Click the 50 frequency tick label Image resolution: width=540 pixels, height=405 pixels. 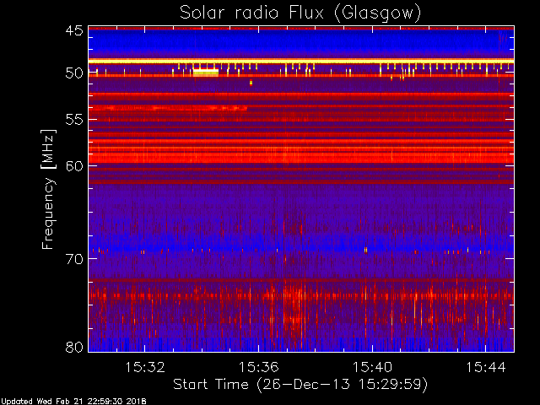[x=74, y=73]
